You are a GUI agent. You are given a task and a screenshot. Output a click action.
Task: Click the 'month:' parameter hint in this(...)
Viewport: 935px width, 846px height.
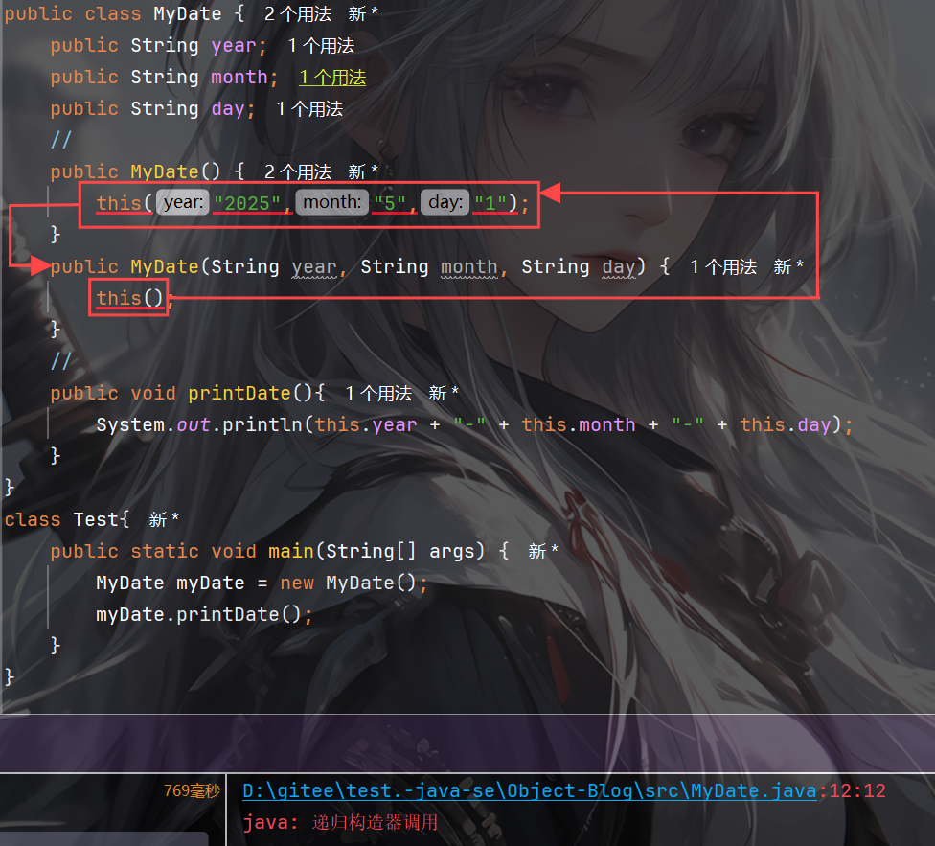(332, 202)
